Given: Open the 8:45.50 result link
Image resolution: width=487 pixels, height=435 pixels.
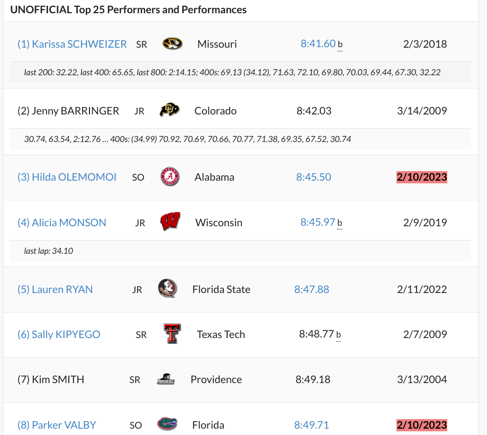Looking at the screenshot, I should point(314,177).
